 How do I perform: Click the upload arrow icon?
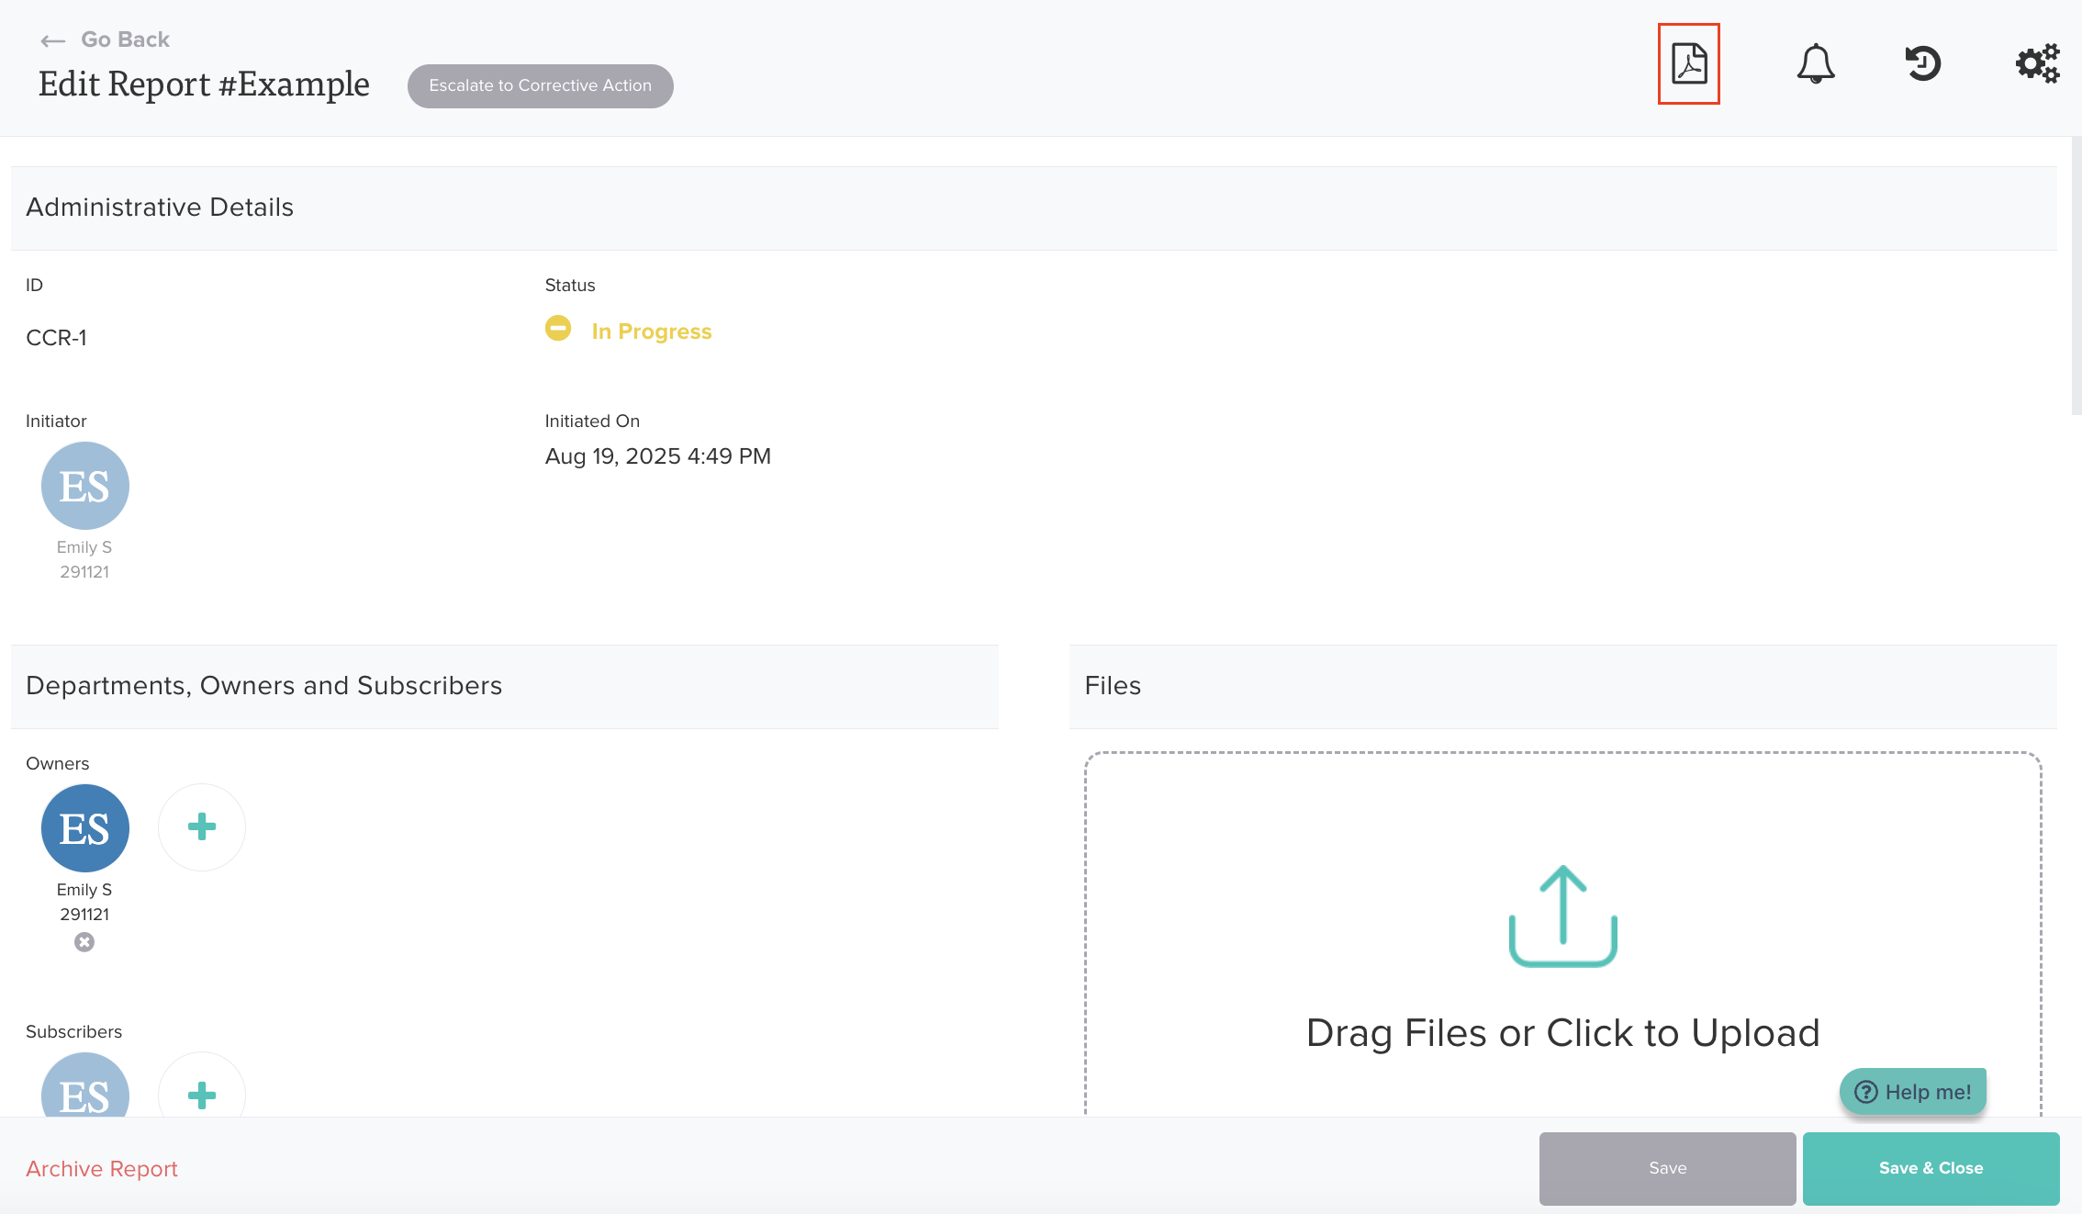pos(1562,915)
